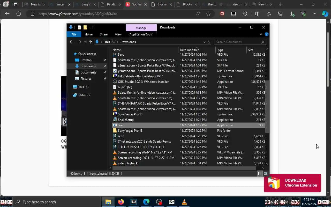Select Network in the navigation pane
This screenshot has width=331, height=207.
pyautogui.click(x=84, y=95)
